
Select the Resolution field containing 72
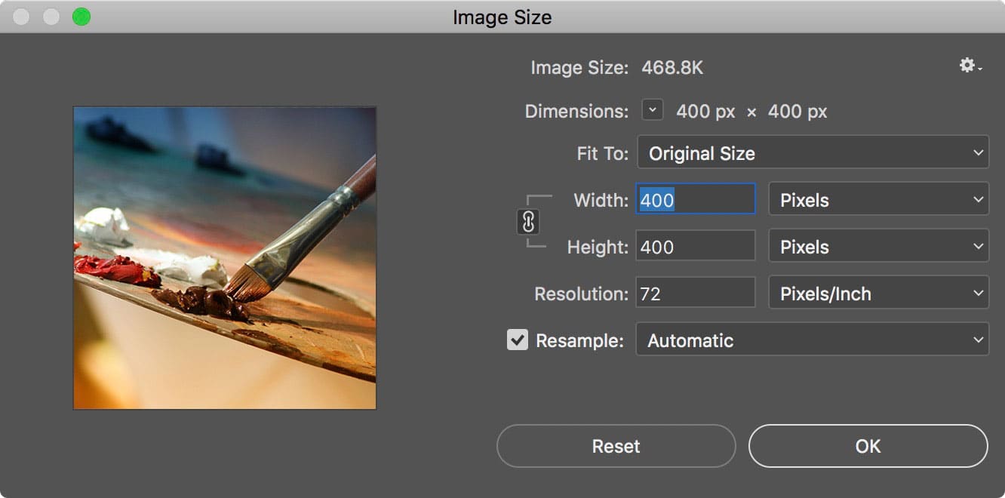click(695, 294)
